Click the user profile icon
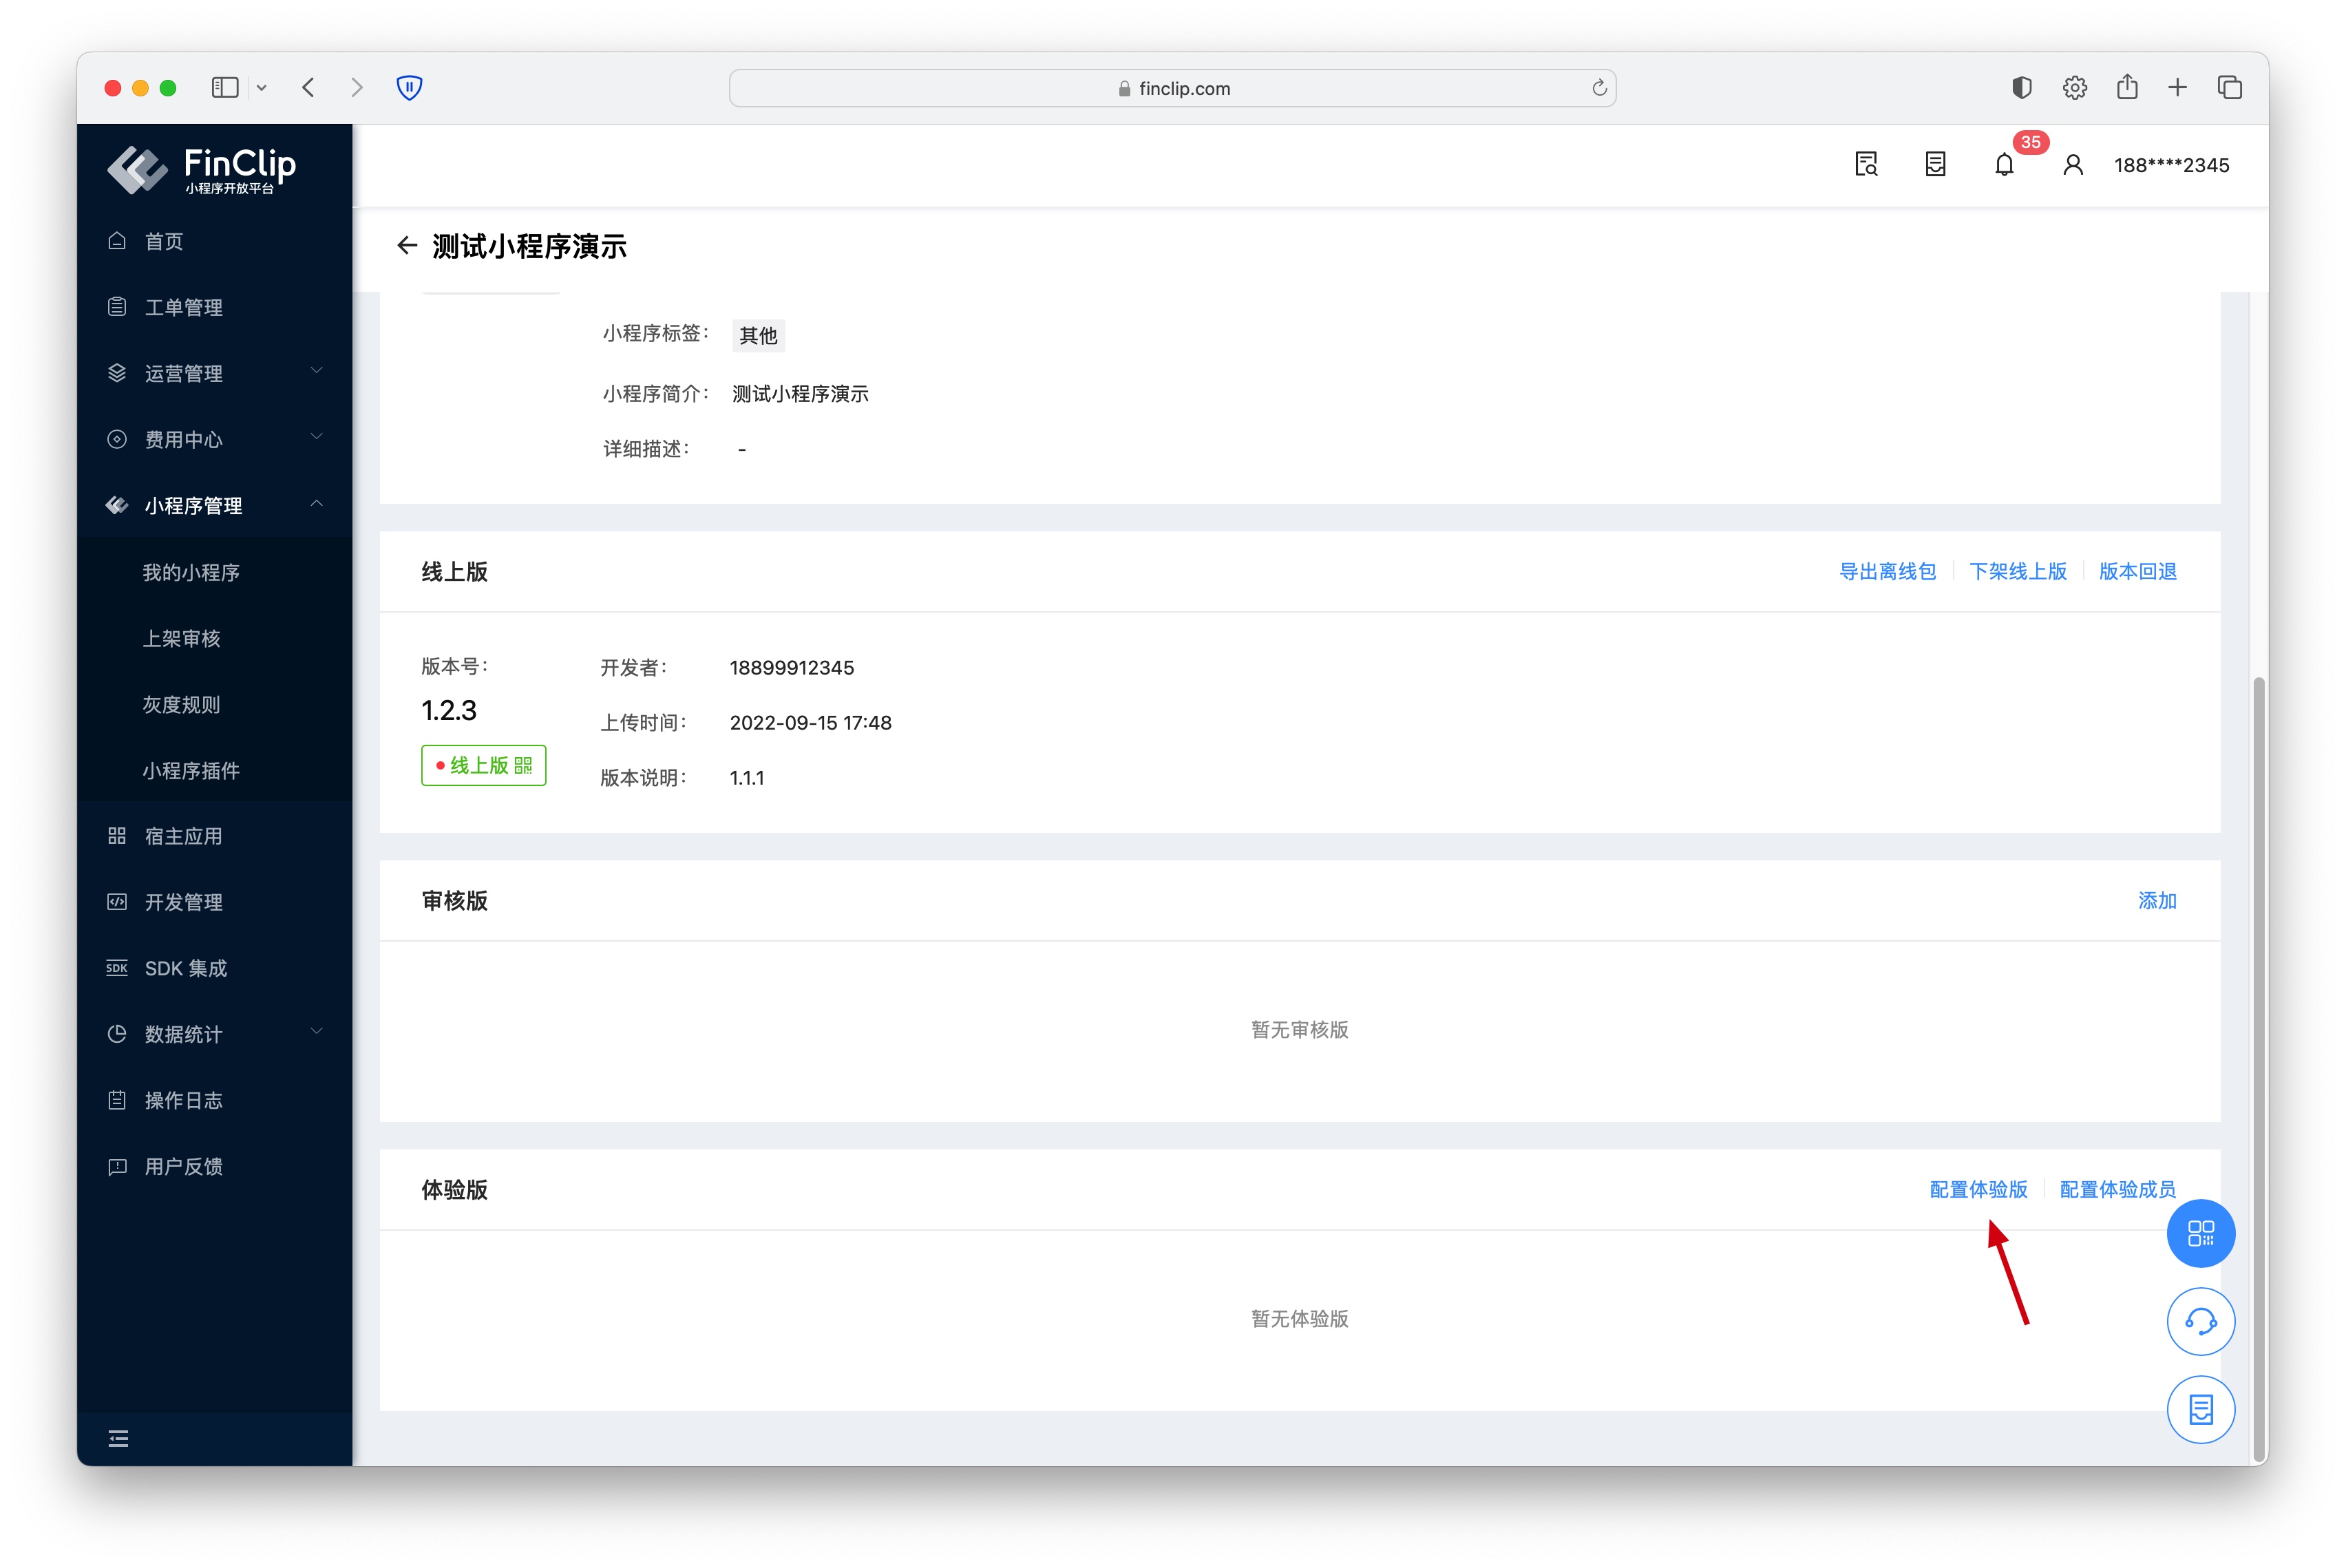Screen dimensions: 2346x1568 (x=2073, y=165)
